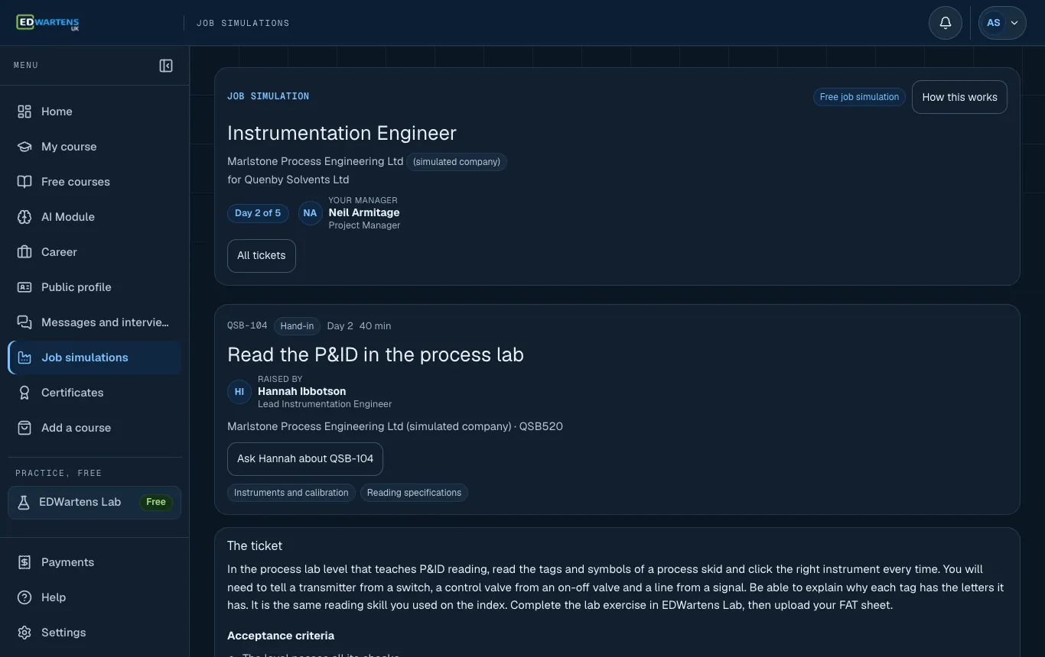Click the Reading specifications tag
The width and height of the screenshot is (1045, 657).
click(414, 493)
